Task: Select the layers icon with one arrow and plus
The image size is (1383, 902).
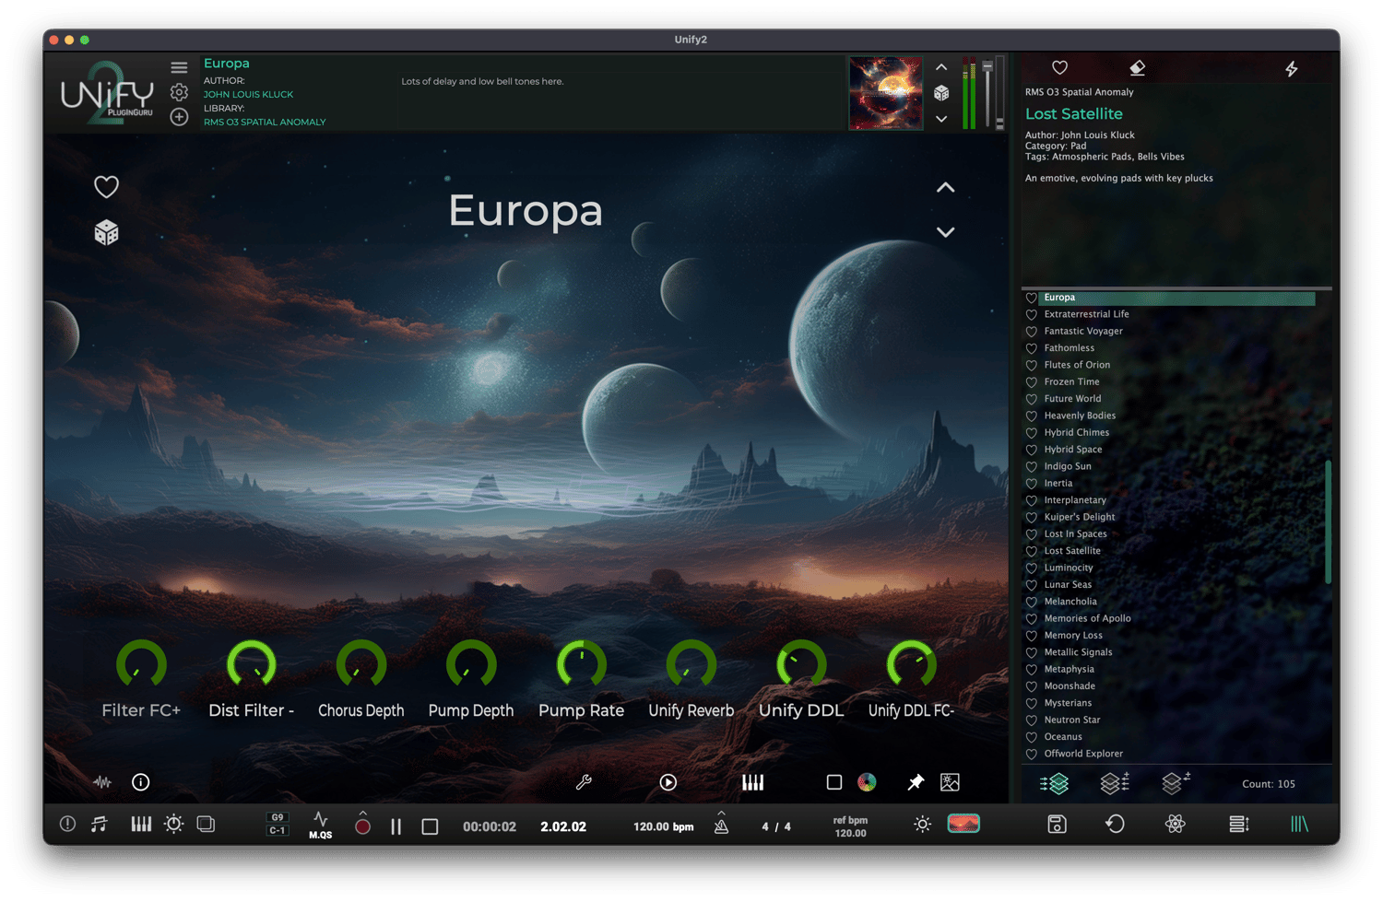Action: click(x=1176, y=783)
